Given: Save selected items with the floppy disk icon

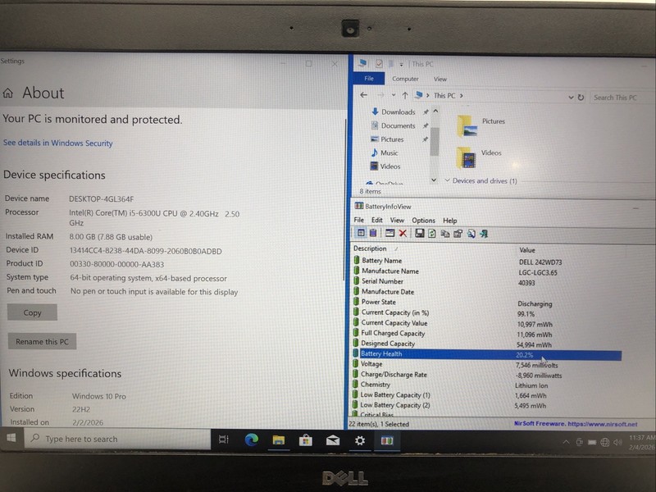Looking at the screenshot, I should click(x=419, y=234).
